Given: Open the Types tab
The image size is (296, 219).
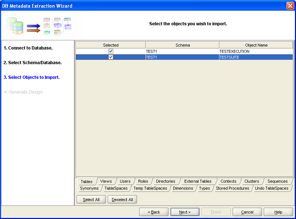Looking at the screenshot, I should (x=205, y=189).
